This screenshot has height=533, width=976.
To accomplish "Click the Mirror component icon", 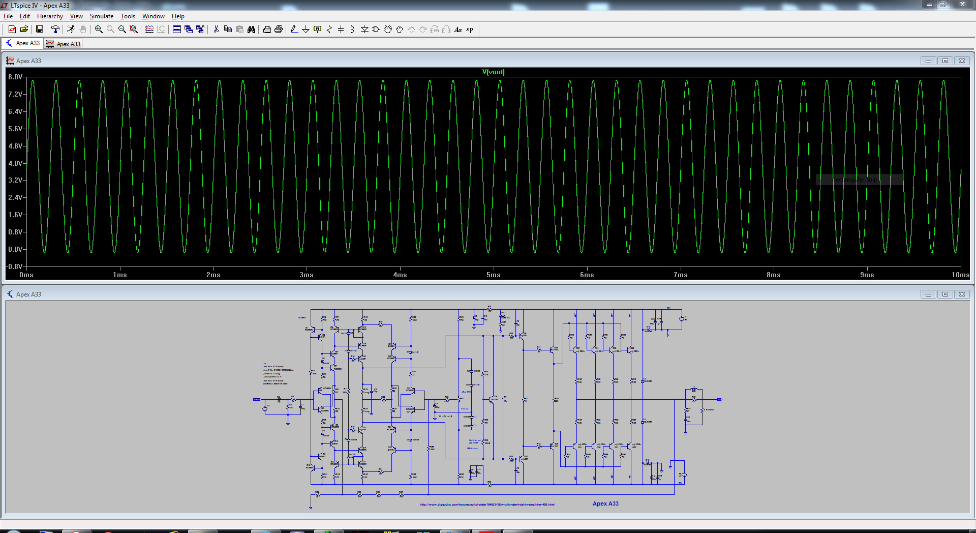I will 446,29.
